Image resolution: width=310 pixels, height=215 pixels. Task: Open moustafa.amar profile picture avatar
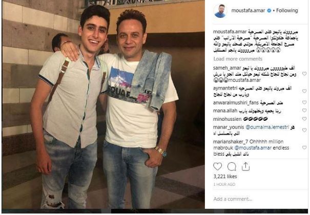click(x=220, y=11)
